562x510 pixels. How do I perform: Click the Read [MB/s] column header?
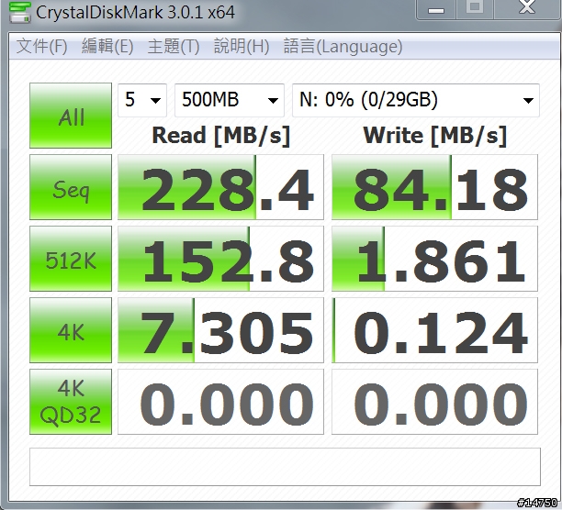click(220, 136)
